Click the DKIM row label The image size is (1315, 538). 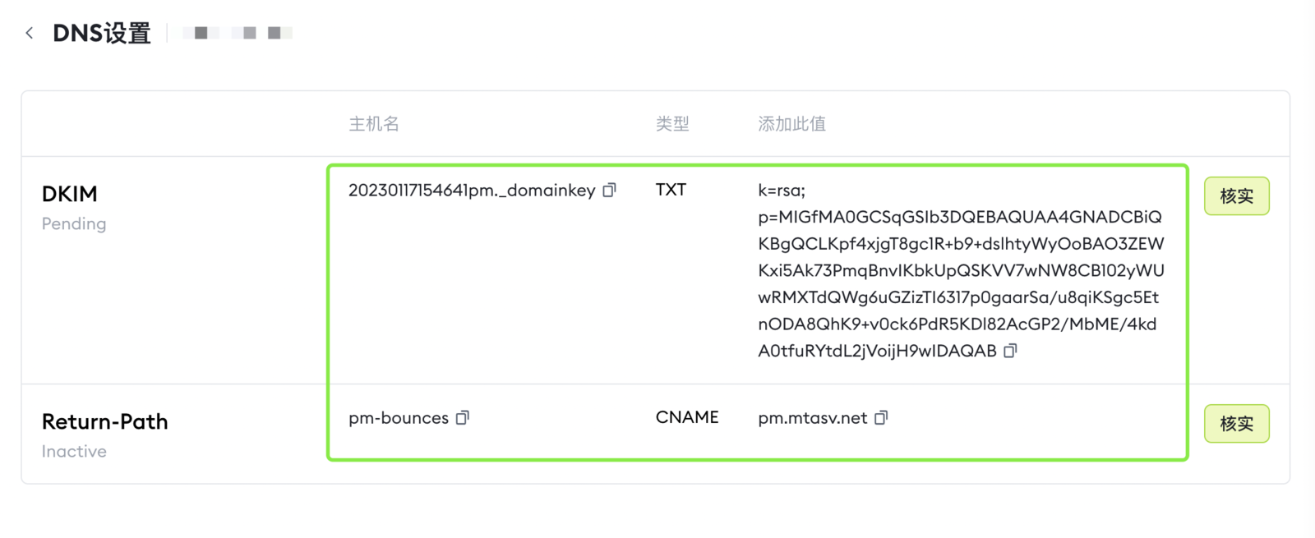pos(70,194)
